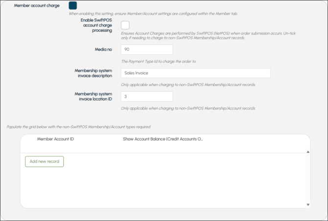The height and width of the screenshot is (221, 328).
Task: Click the Media no input field
Action: [x=146, y=49]
